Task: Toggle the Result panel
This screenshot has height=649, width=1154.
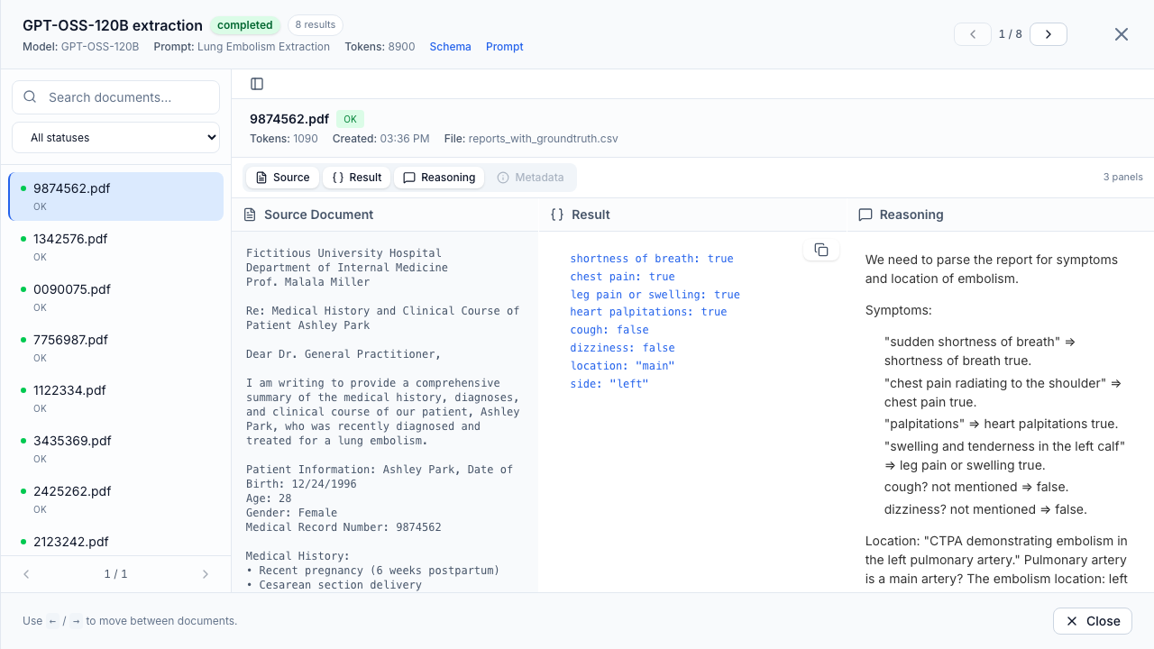Action: [357, 178]
